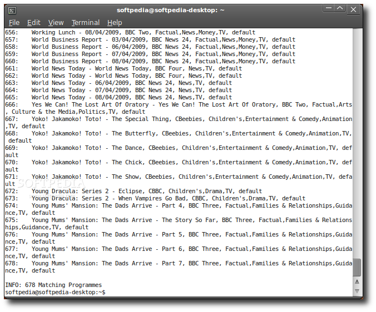Click line 670 The Chick entry
This screenshot has height=312, width=376.
179,166
